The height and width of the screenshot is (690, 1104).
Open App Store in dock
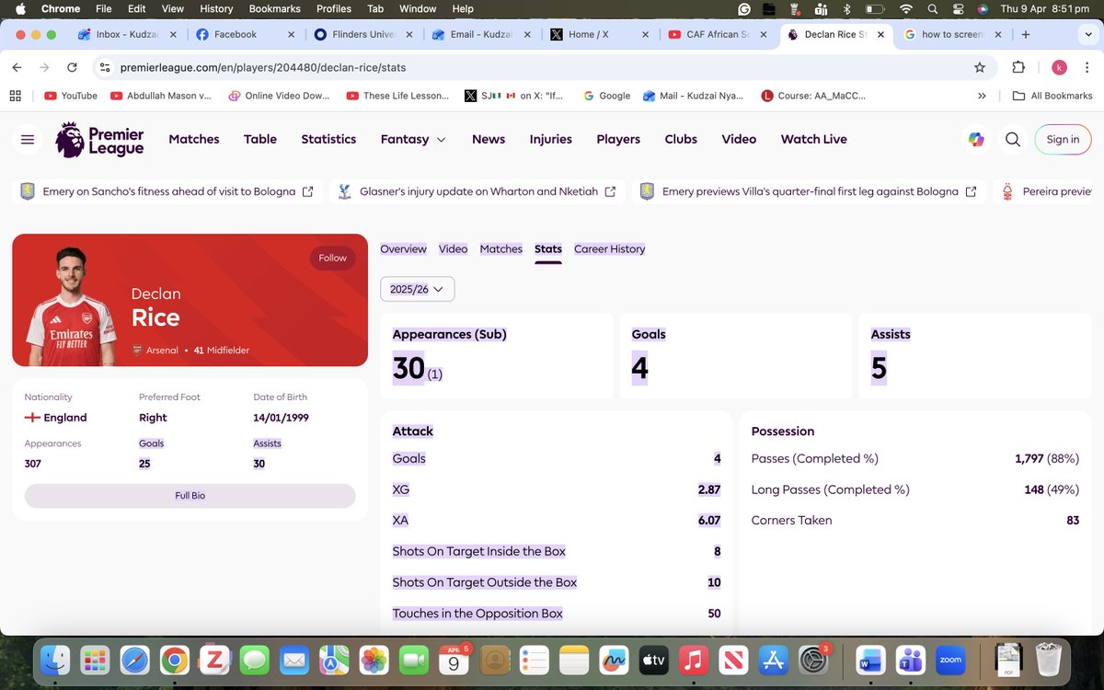(772, 660)
